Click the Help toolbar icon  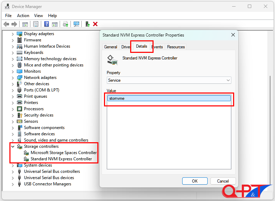tap(46, 24)
